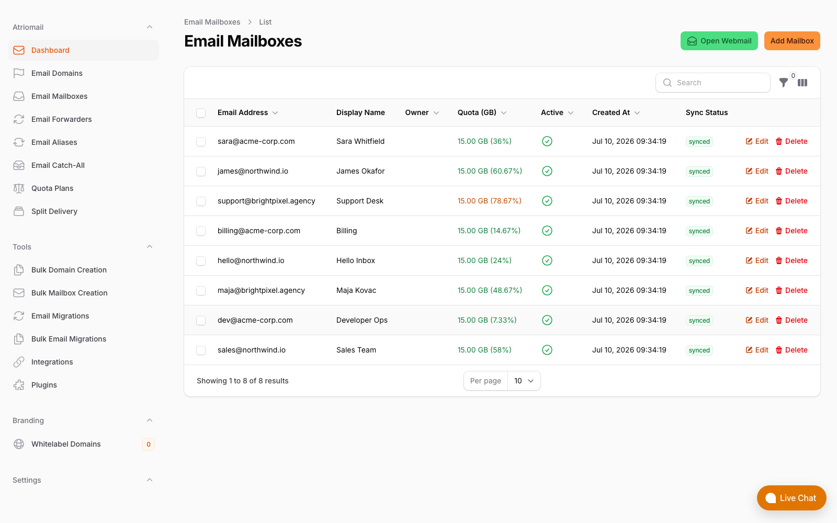This screenshot has height=523, width=837.
Task: Click the Plugins puzzle piece icon
Action: coord(19,385)
